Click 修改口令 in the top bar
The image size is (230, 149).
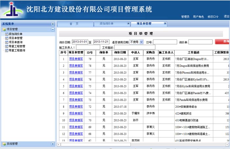click(213, 16)
